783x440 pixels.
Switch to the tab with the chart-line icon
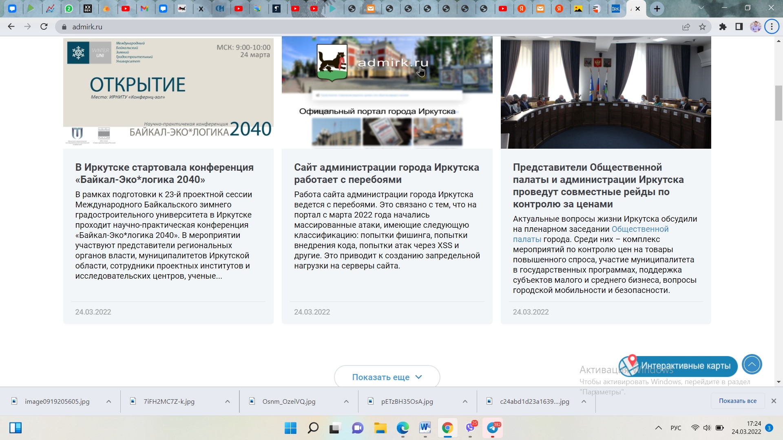50,9
